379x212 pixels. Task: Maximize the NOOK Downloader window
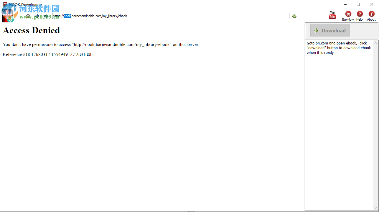358,4
